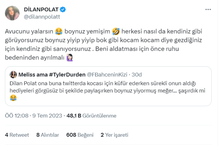Show the 4 Retweet list

coord(17,135)
